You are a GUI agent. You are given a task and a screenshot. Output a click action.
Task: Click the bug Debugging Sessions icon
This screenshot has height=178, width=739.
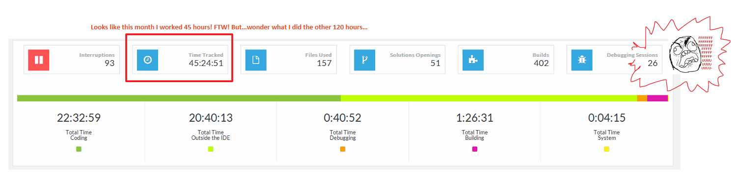coord(582,60)
